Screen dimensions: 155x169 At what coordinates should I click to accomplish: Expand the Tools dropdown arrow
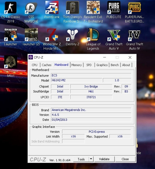(91, 159)
